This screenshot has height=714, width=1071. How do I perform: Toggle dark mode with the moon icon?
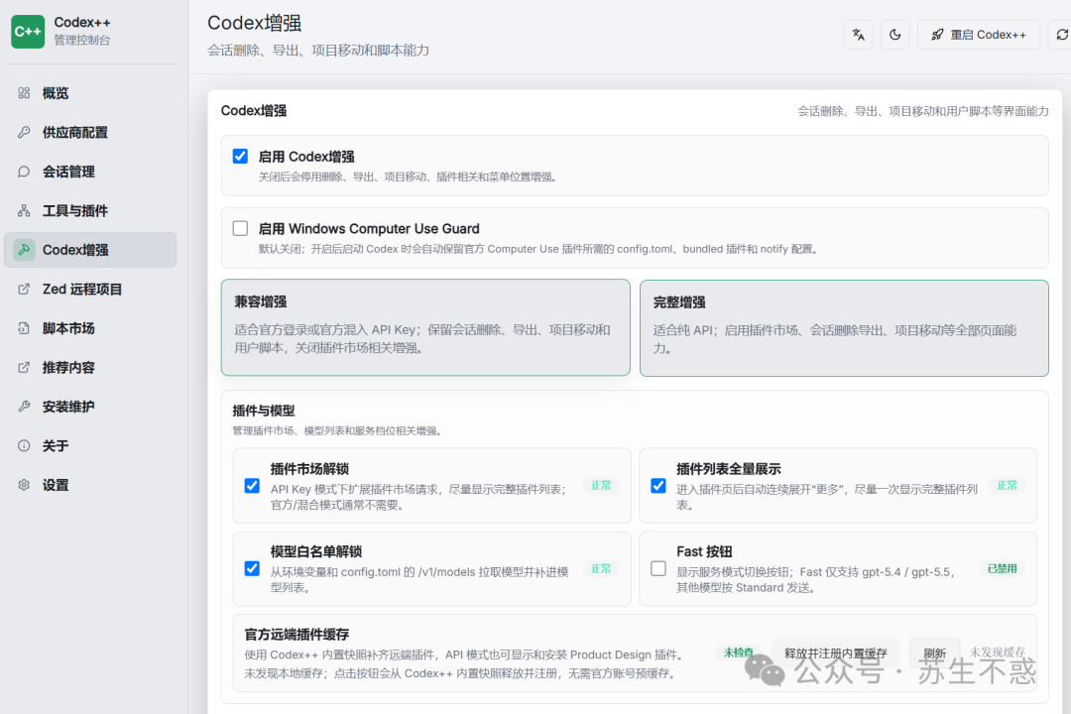coord(894,35)
